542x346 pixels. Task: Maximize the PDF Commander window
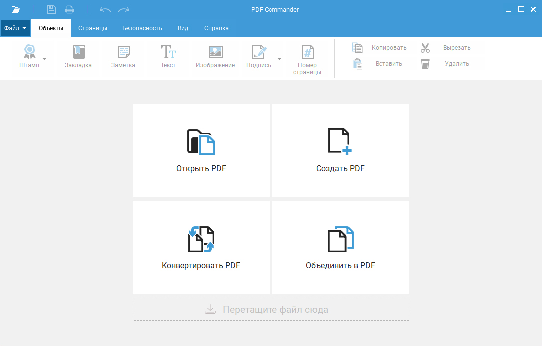521,9
